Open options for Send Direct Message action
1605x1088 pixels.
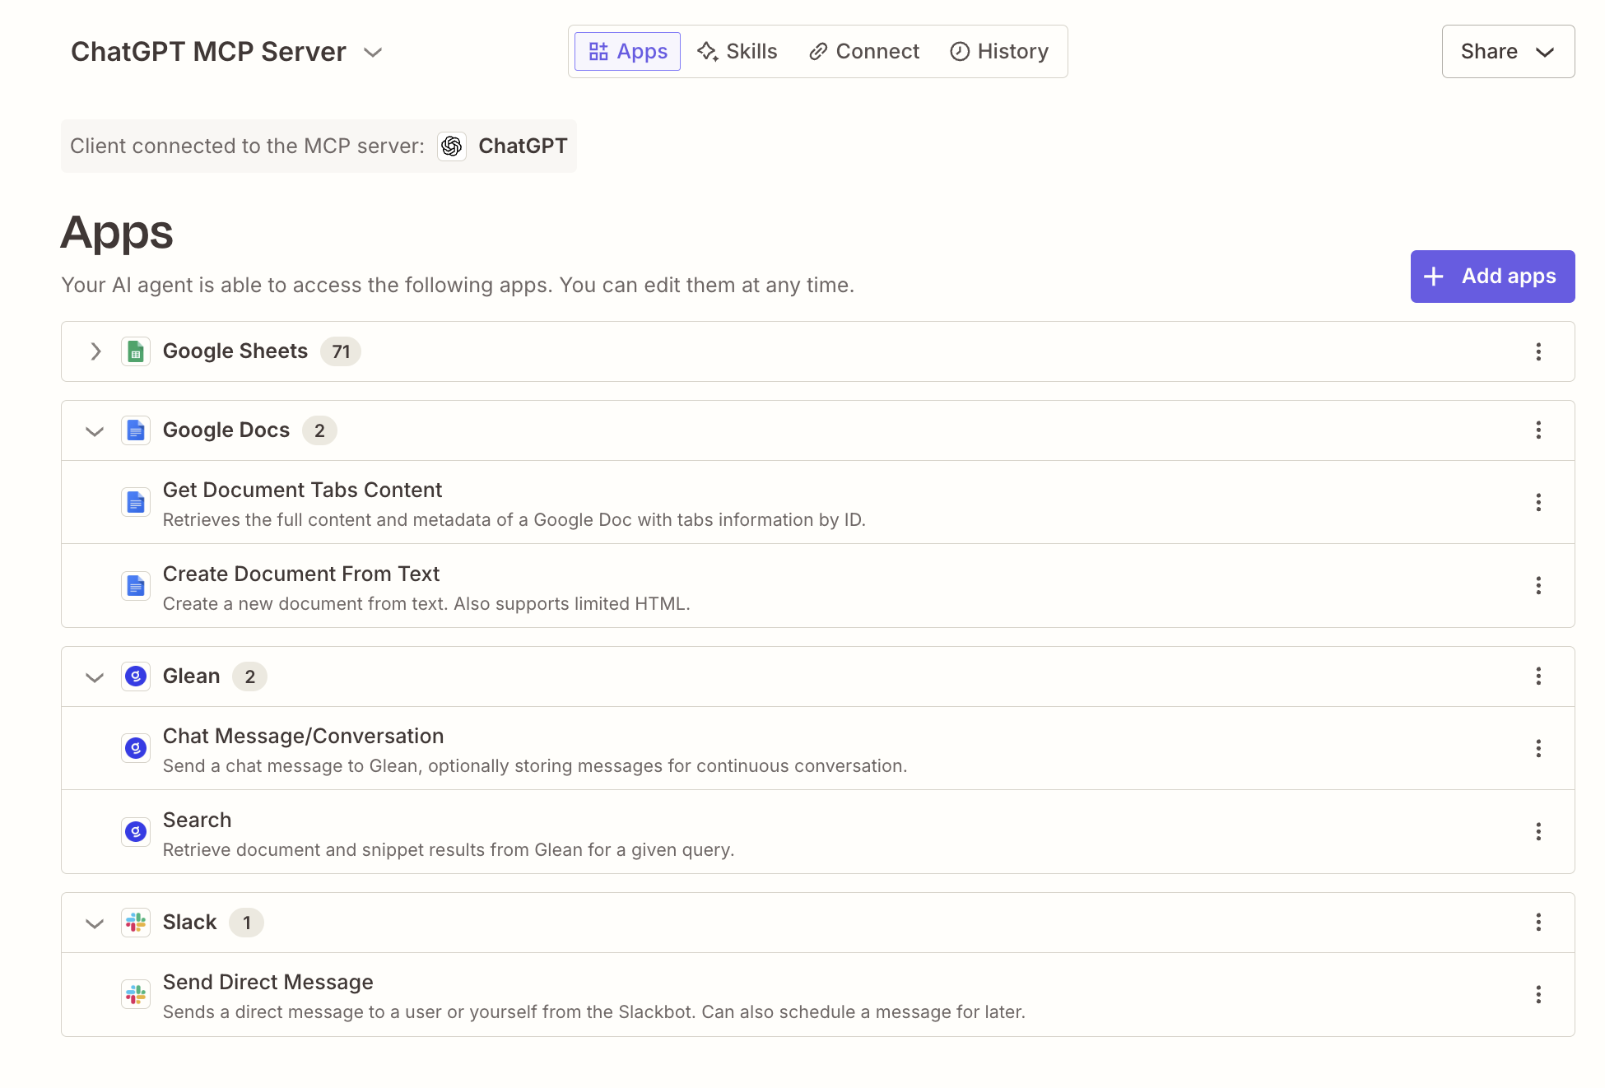1538,995
